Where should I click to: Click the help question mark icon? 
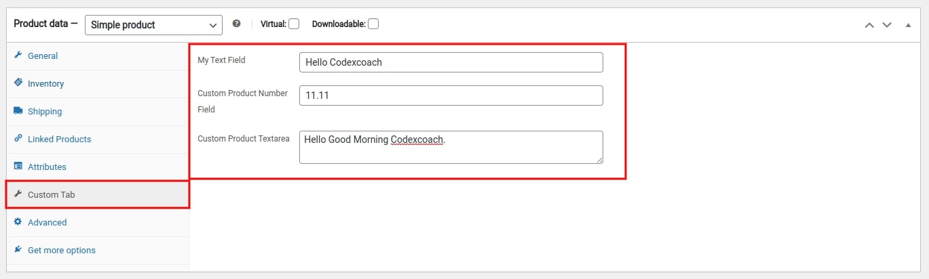click(x=236, y=24)
